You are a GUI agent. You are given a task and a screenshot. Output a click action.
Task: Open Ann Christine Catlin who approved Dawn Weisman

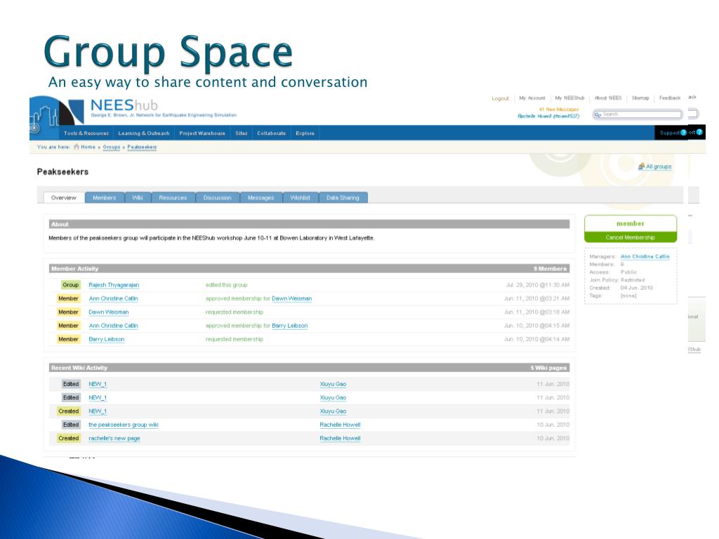tap(113, 299)
